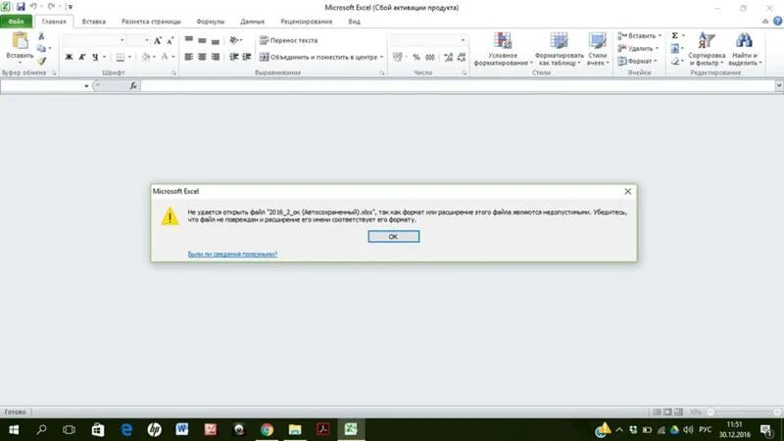Click the Excel Help question mark icon
Screen dimensions: 784x441
point(777,21)
